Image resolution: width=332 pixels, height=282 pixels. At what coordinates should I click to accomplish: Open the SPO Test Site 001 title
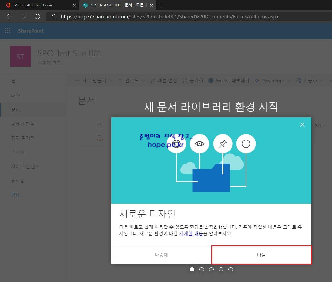[69, 53]
